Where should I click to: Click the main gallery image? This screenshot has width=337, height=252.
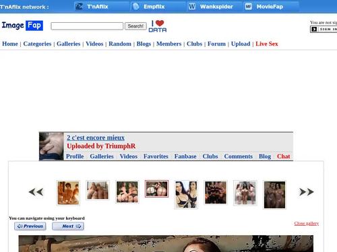click(x=166, y=243)
